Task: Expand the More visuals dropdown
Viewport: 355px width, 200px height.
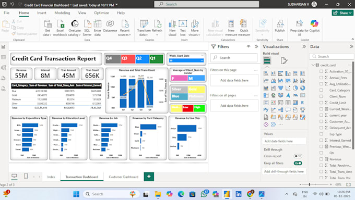Action: click(x=195, y=33)
